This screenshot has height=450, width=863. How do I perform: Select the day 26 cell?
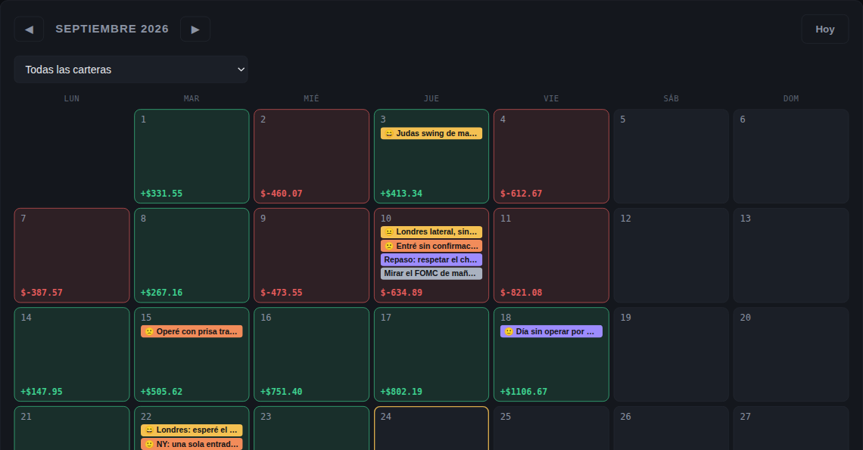[x=671, y=429]
